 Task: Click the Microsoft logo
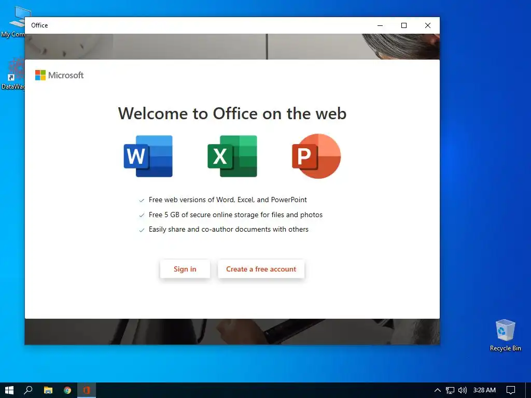[x=59, y=75]
